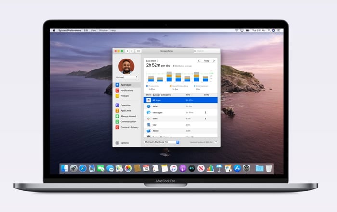Screen dimensions: 337x212
Task: Open Safari from the dock
Action: coord(82,168)
